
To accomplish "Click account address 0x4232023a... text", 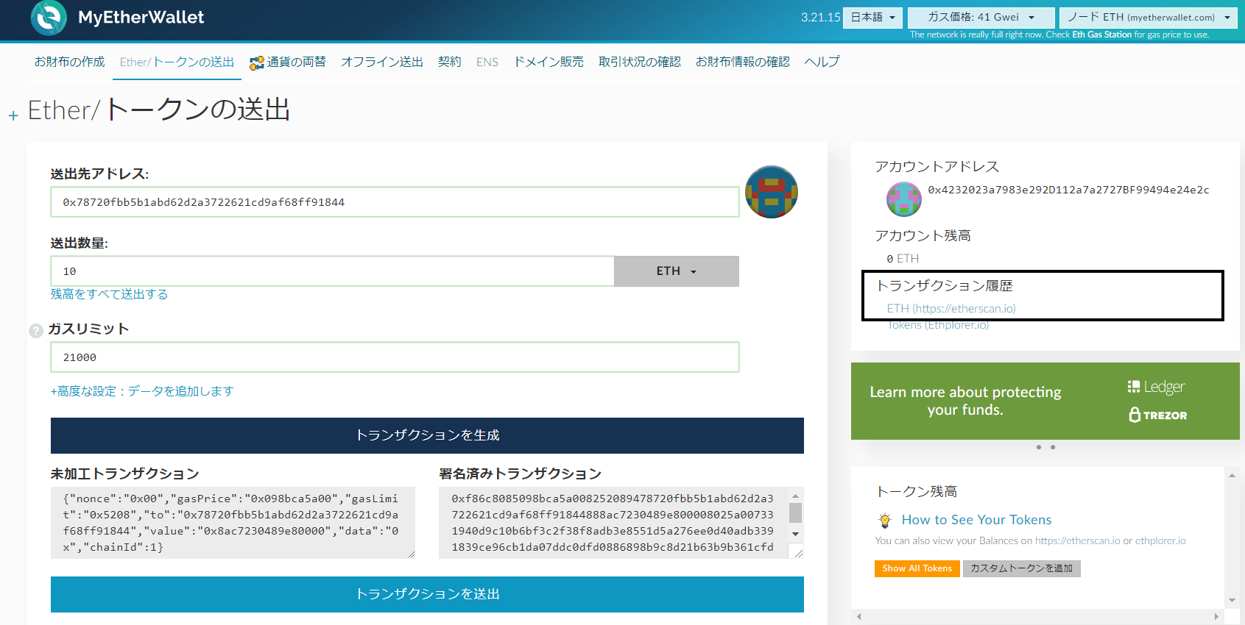I will [1068, 190].
